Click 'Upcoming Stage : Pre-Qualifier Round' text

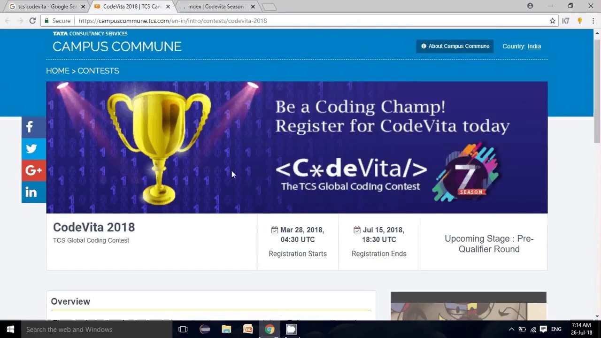point(489,244)
